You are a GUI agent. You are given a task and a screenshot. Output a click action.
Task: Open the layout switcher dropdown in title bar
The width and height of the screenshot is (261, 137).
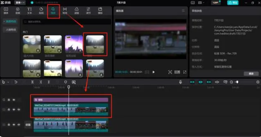pos(201,3)
